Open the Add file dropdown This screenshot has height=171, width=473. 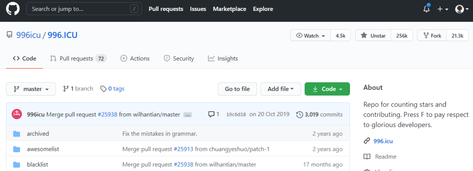[x=281, y=89]
